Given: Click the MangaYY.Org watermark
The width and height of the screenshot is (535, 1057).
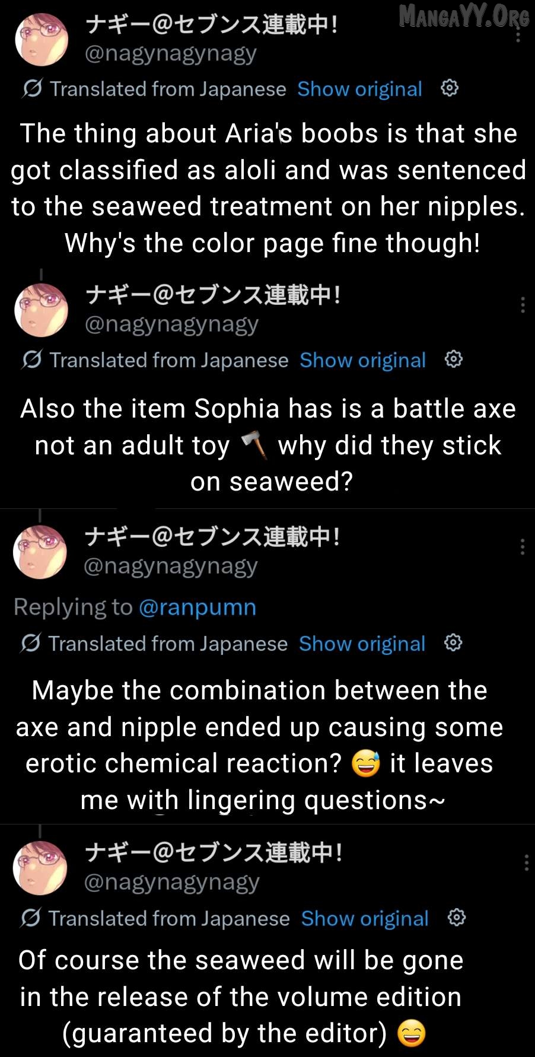Looking at the screenshot, I should [463, 16].
